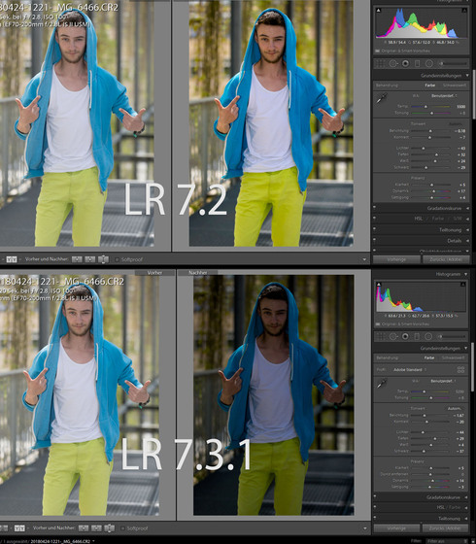476x544 pixels.
Task: Click the Vorherige button in LR 7.2
Action: coord(396,259)
